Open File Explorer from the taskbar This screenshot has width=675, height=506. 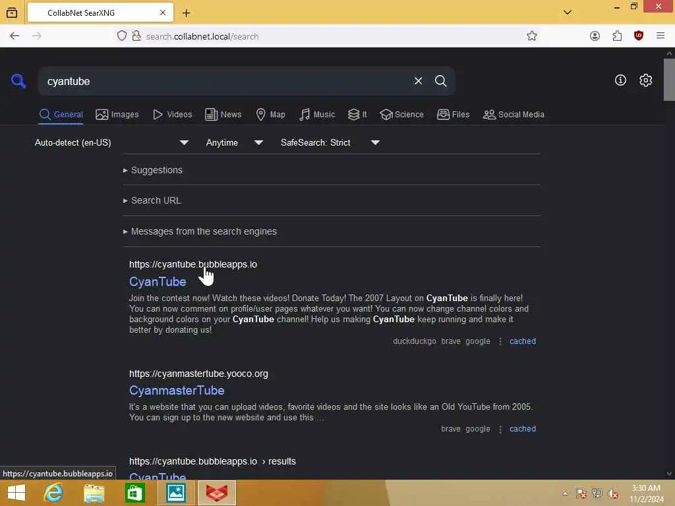point(94,493)
